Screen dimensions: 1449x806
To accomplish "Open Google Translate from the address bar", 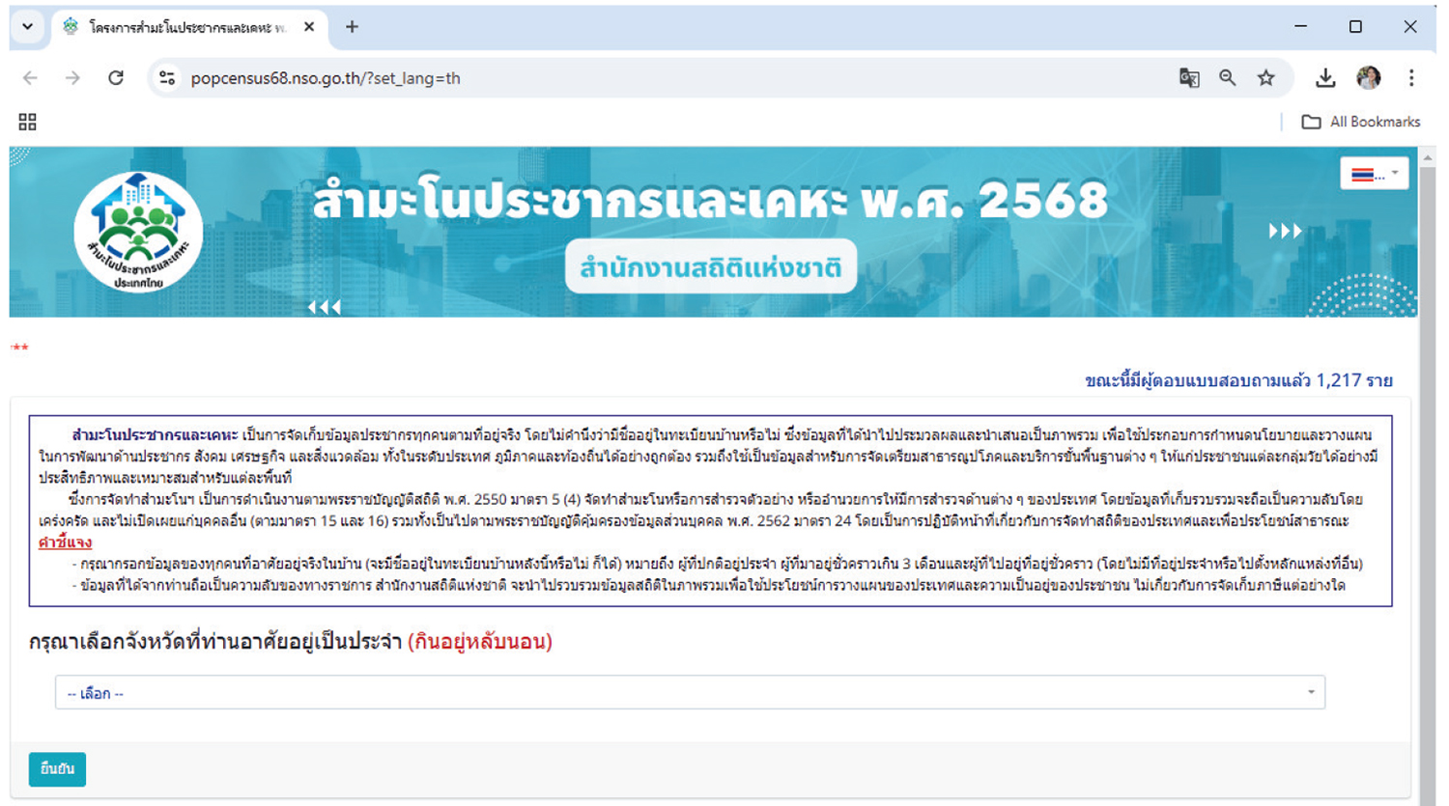I will click(x=1190, y=78).
